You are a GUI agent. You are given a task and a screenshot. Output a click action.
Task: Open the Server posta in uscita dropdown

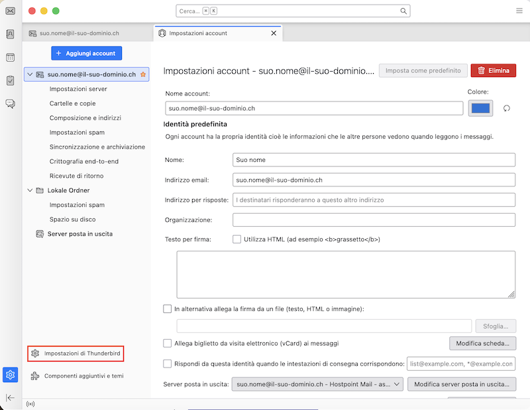point(317,384)
